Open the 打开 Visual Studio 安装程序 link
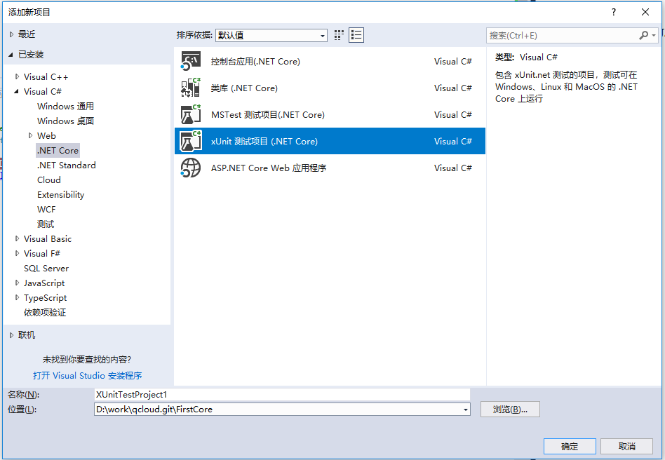 pos(88,376)
